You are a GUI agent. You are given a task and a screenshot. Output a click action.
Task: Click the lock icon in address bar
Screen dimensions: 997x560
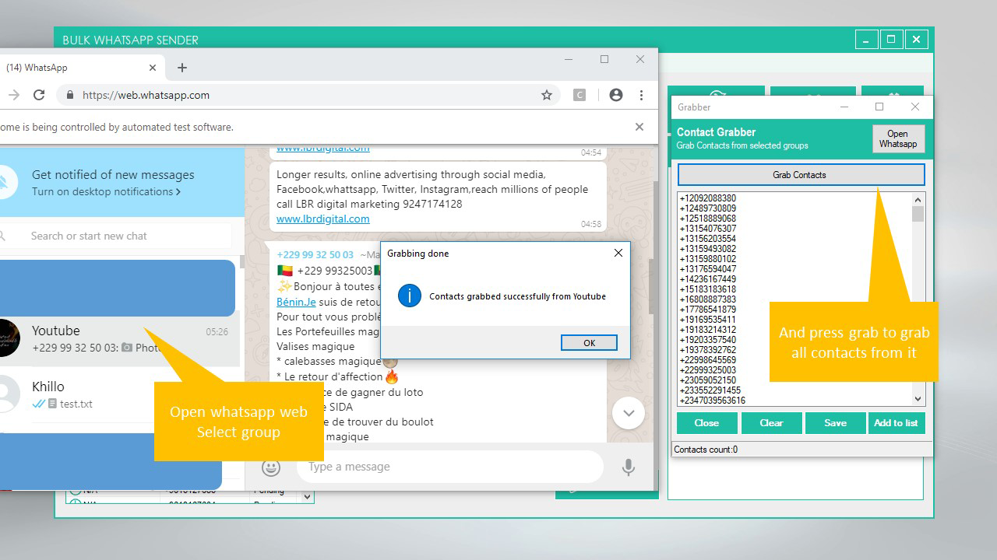70,95
